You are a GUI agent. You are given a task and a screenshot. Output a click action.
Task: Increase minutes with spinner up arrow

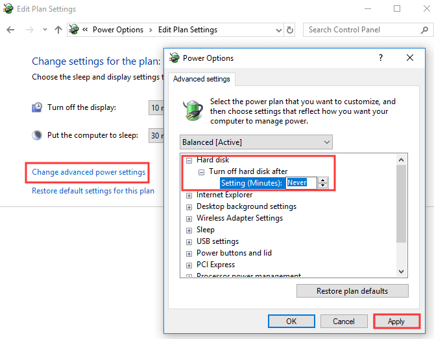tap(323, 180)
